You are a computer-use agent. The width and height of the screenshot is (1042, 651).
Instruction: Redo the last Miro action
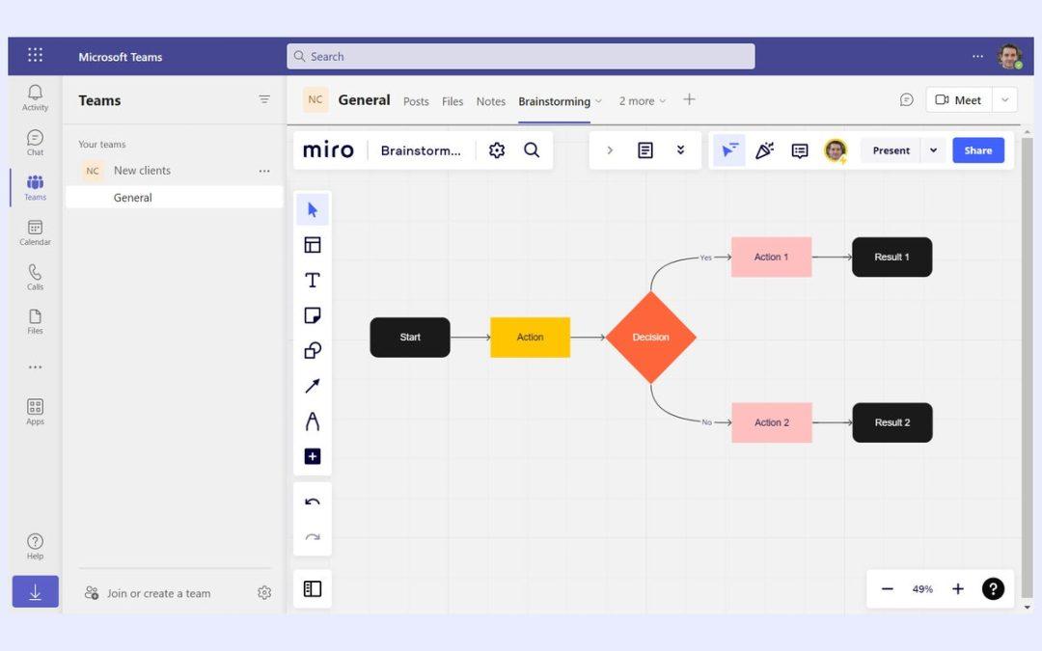click(x=313, y=537)
